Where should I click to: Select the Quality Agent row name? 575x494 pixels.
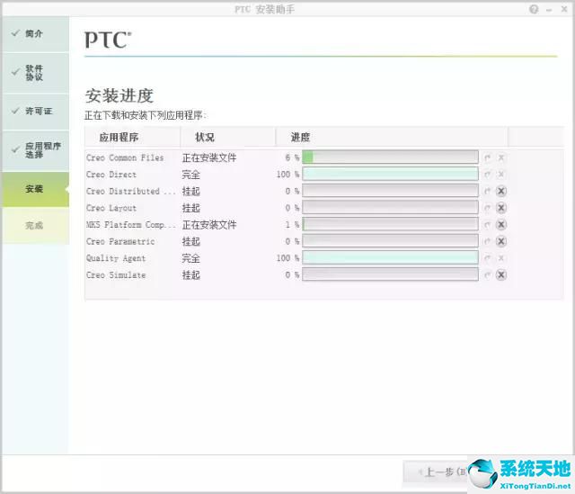pos(116,258)
